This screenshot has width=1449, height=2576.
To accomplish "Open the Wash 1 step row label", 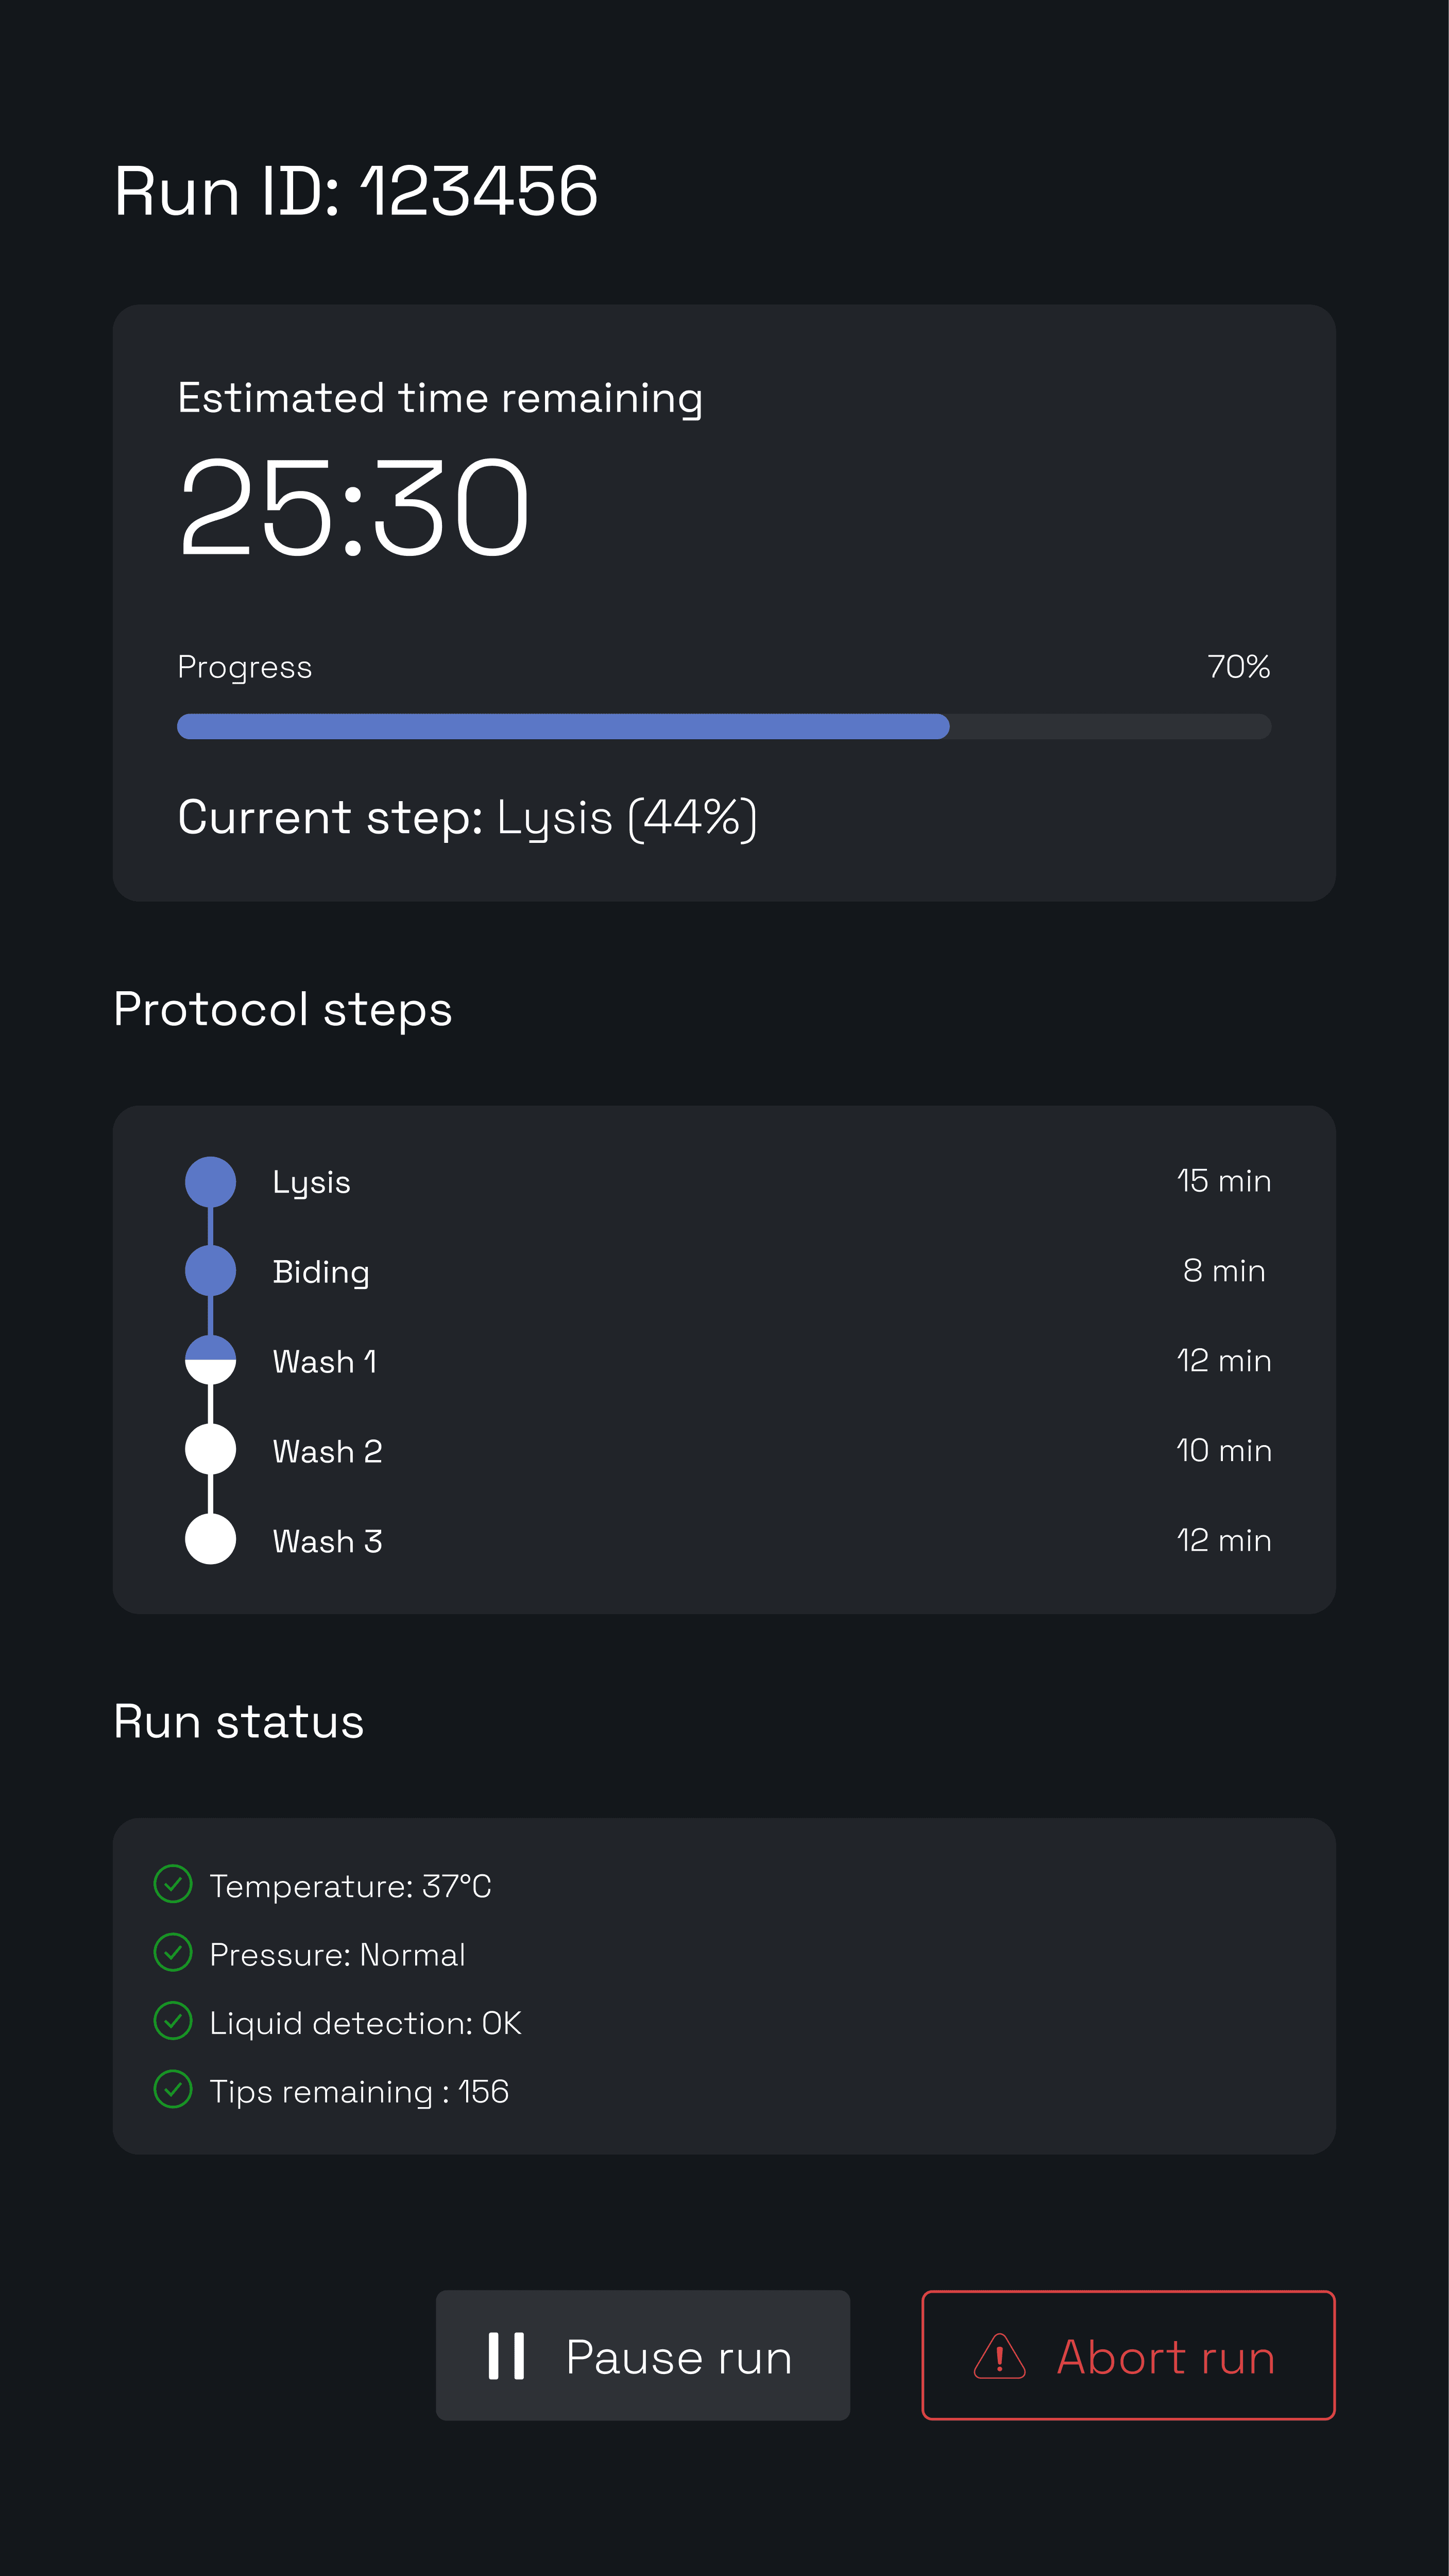I will [325, 1362].
